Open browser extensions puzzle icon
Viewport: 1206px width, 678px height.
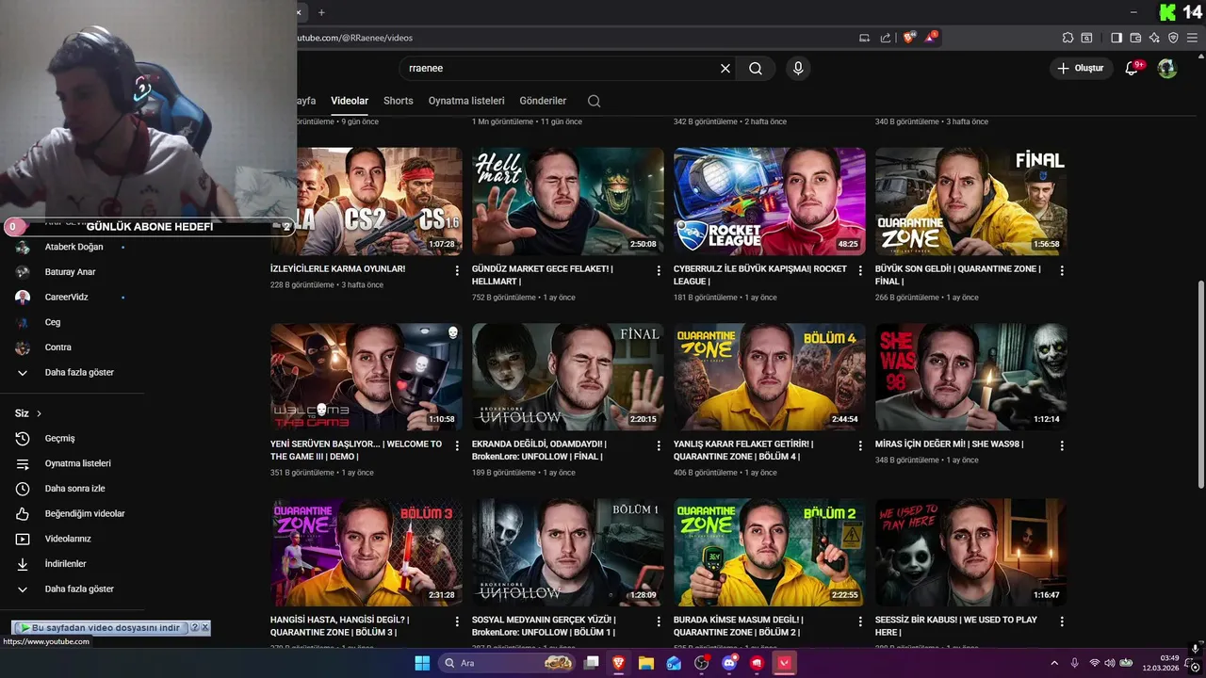(1067, 38)
